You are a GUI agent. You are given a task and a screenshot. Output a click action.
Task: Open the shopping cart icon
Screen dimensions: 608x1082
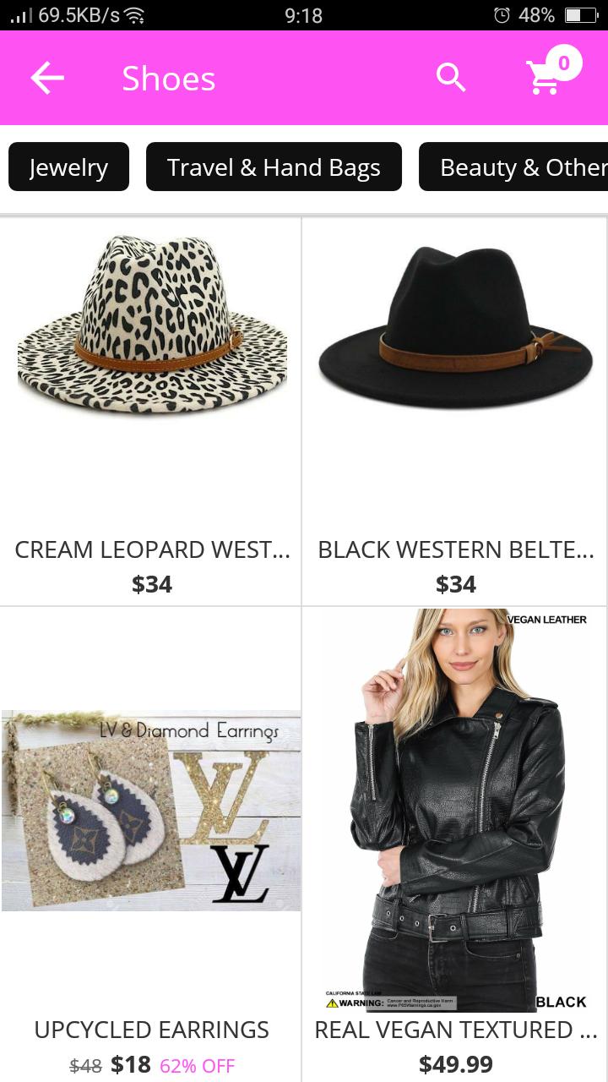pyautogui.click(x=543, y=79)
